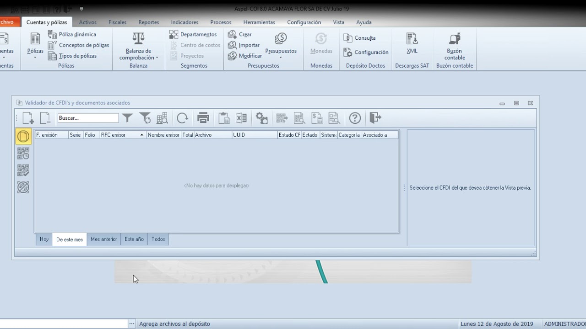Open validator settings gears icon

tap(261, 118)
